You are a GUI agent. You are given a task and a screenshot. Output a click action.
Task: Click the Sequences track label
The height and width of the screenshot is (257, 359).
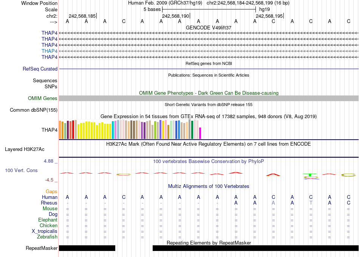[x=45, y=80]
